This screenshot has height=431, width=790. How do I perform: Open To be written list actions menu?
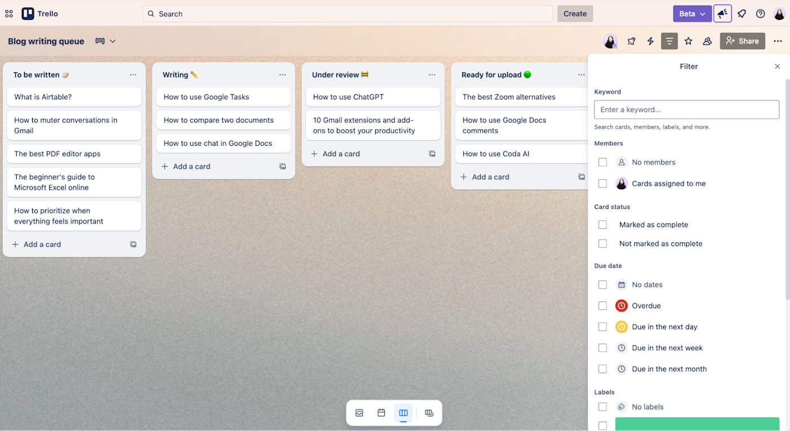pos(133,75)
